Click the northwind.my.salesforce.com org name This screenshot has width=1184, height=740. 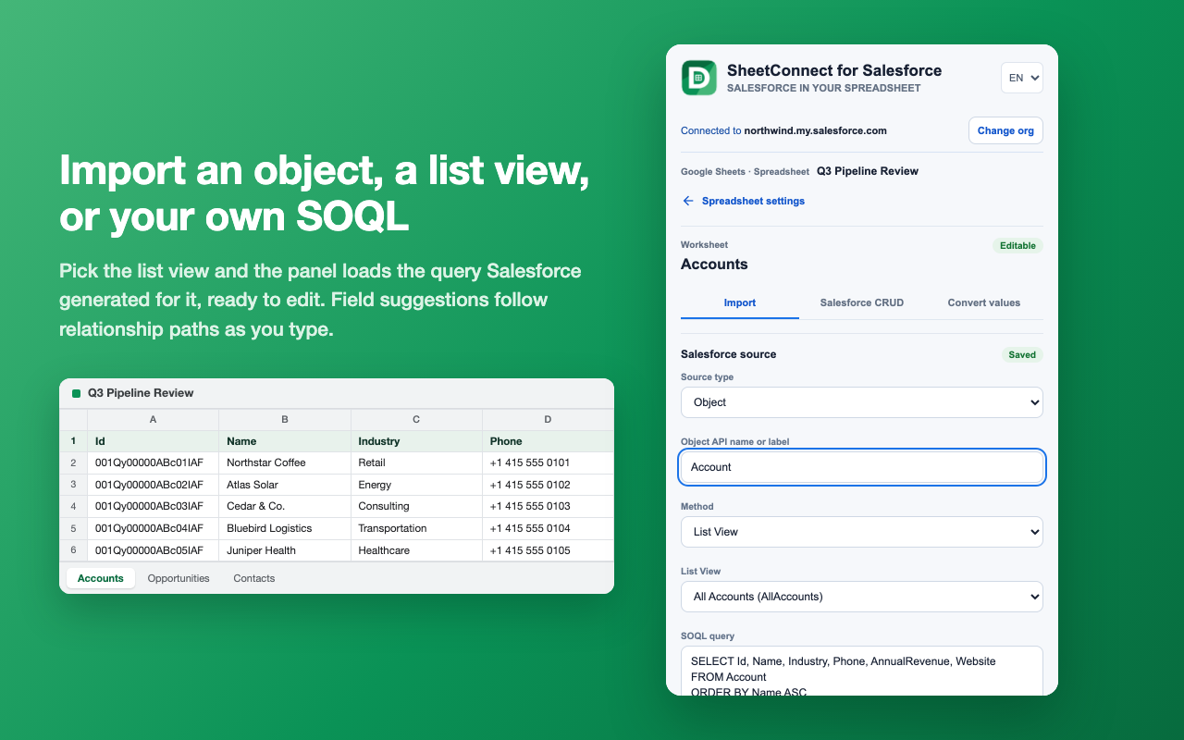(x=816, y=130)
